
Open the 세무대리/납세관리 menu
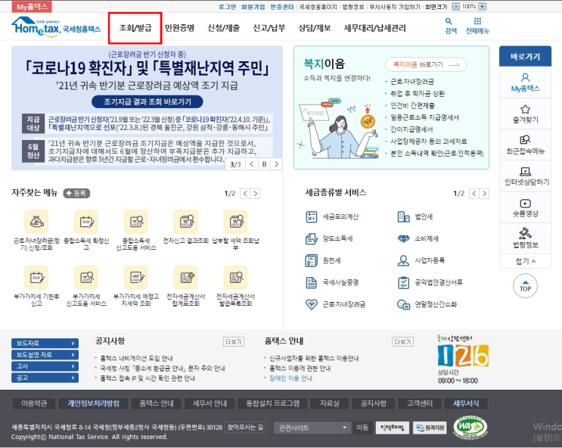(x=375, y=28)
